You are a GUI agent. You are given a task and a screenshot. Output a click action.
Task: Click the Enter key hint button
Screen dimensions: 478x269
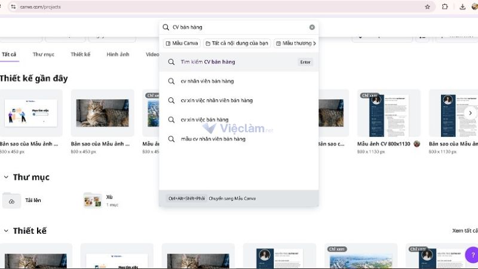pos(305,62)
